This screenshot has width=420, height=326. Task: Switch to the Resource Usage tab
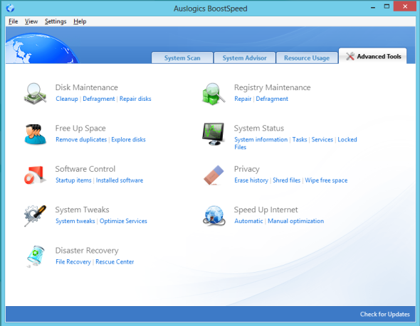coord(307,58)
